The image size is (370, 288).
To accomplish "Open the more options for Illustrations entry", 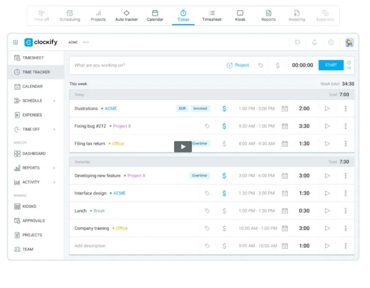I will click(x=345, y=108).
